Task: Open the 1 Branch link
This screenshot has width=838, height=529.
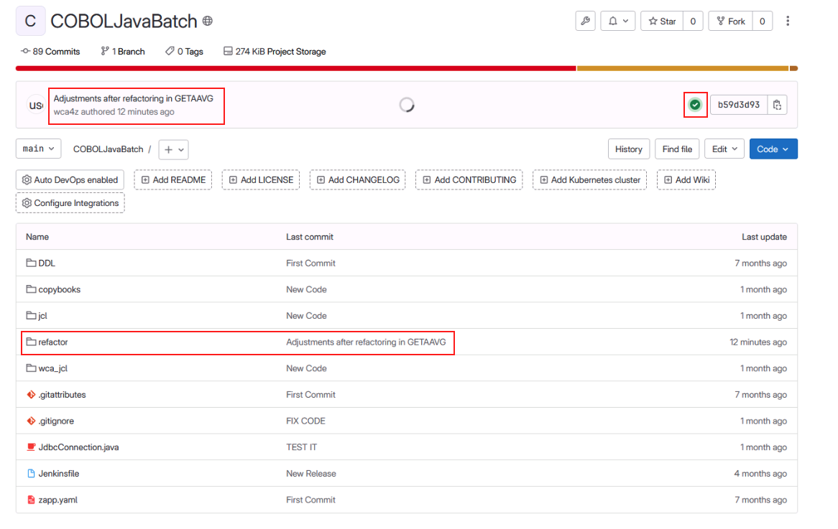Action: [123, 51]
